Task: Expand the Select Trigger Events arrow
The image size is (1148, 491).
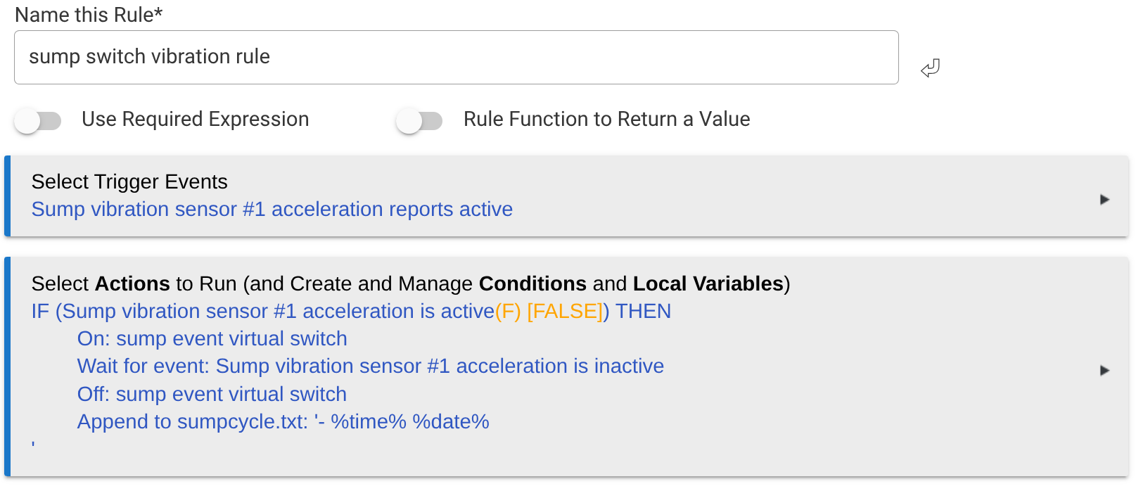Action: click(1104, 200)
